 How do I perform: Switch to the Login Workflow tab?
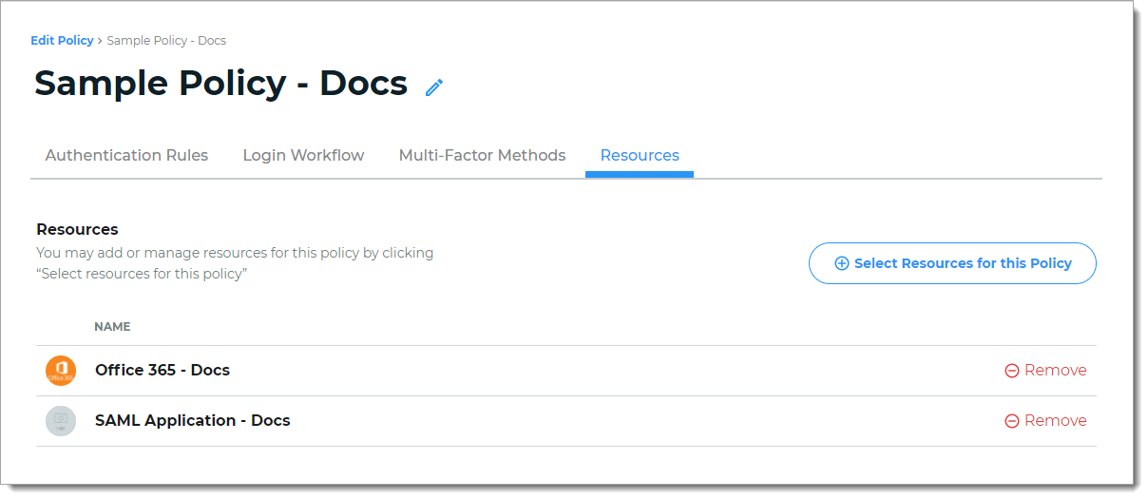[303, 155]
